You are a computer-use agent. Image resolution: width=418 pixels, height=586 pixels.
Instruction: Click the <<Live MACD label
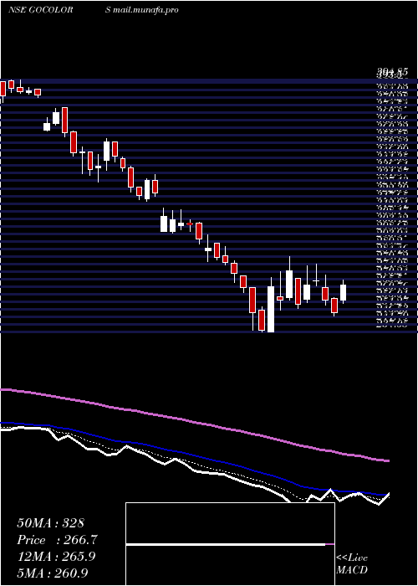[352, 563]
